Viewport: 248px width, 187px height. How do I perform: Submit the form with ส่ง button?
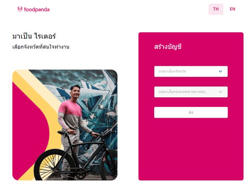point(191,113)
